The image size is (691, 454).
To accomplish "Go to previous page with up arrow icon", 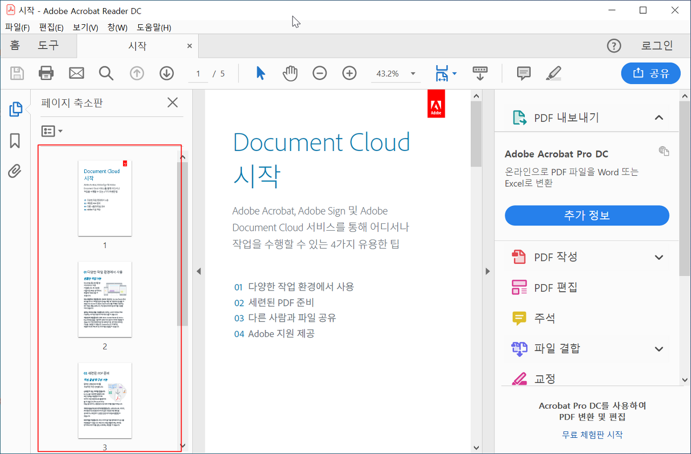I will pyautogui.click(x=137, y=73).
